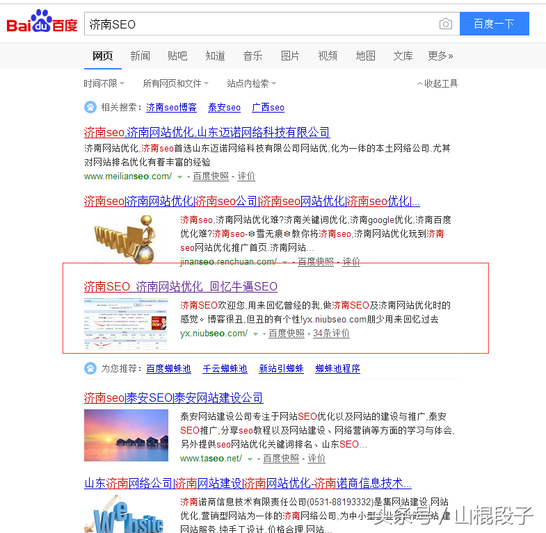Open the related search link 济南seo博客

171,108
